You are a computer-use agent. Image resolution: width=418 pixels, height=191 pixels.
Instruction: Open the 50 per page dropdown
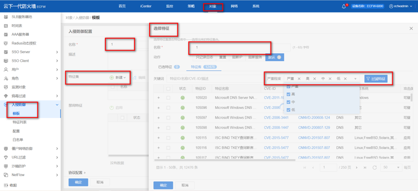[391, 167]
